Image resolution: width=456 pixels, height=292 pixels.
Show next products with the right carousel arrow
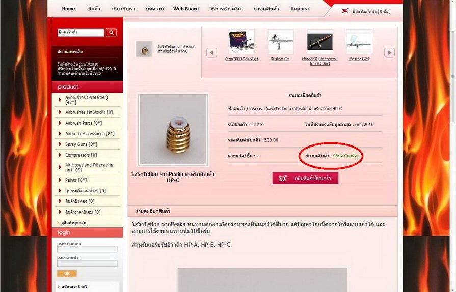[389, 53]
